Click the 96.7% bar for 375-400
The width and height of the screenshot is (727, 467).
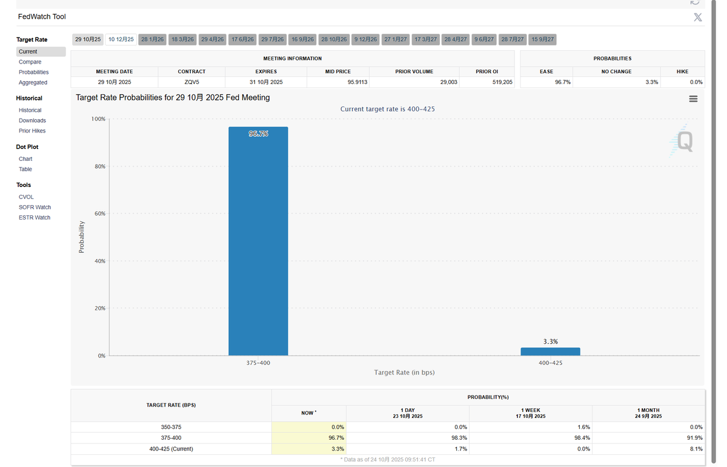258,242
